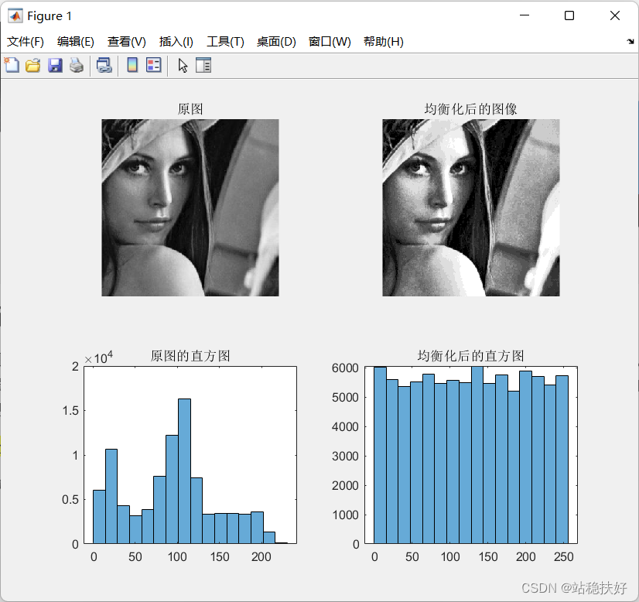Click the Print Figure icon
Viewport: 639px width, 602px height.
(x=77, y=65)
